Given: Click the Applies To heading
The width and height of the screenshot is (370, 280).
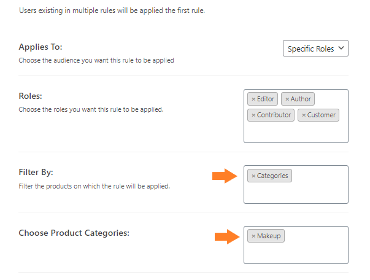Looking at the screenshot, I should pos(40,47).
